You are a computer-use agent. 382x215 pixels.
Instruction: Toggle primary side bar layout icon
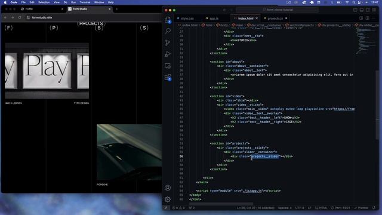[x=355, y=10]
